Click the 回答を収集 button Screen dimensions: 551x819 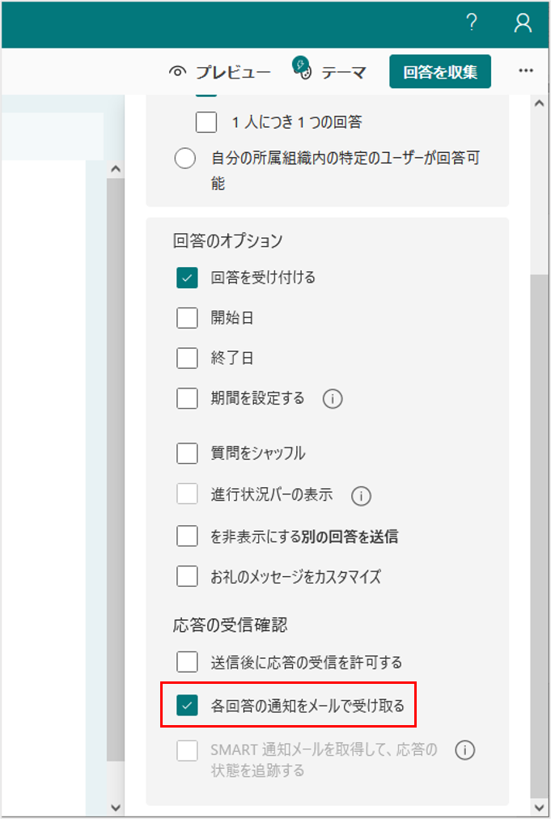coord(441,71)
